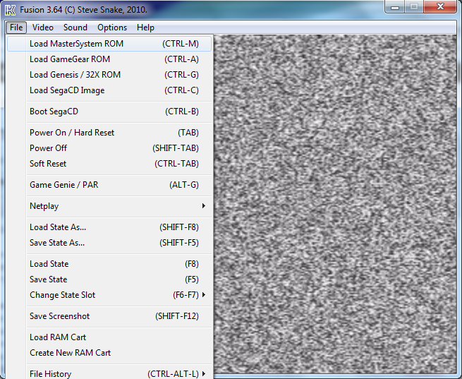The width and height of the screenshot is (462, 379).
Task: Select Load Genesis / 32X ROM
Action: coord(109,75)
